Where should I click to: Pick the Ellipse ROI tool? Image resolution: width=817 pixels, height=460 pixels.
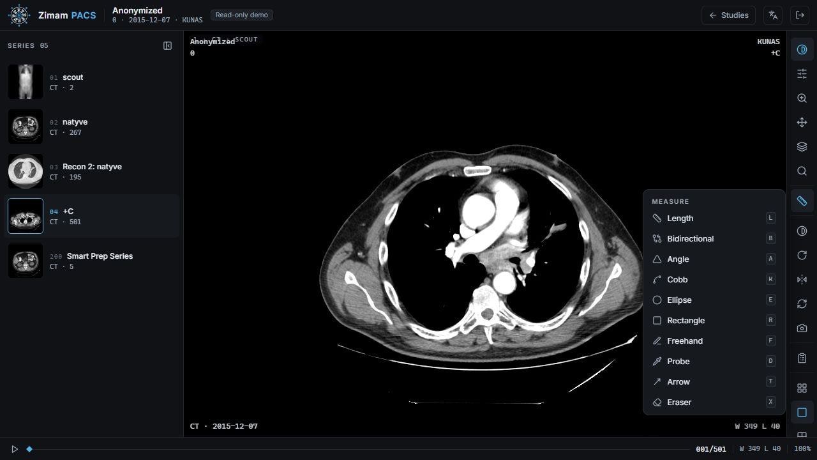[x=714, y=300]
